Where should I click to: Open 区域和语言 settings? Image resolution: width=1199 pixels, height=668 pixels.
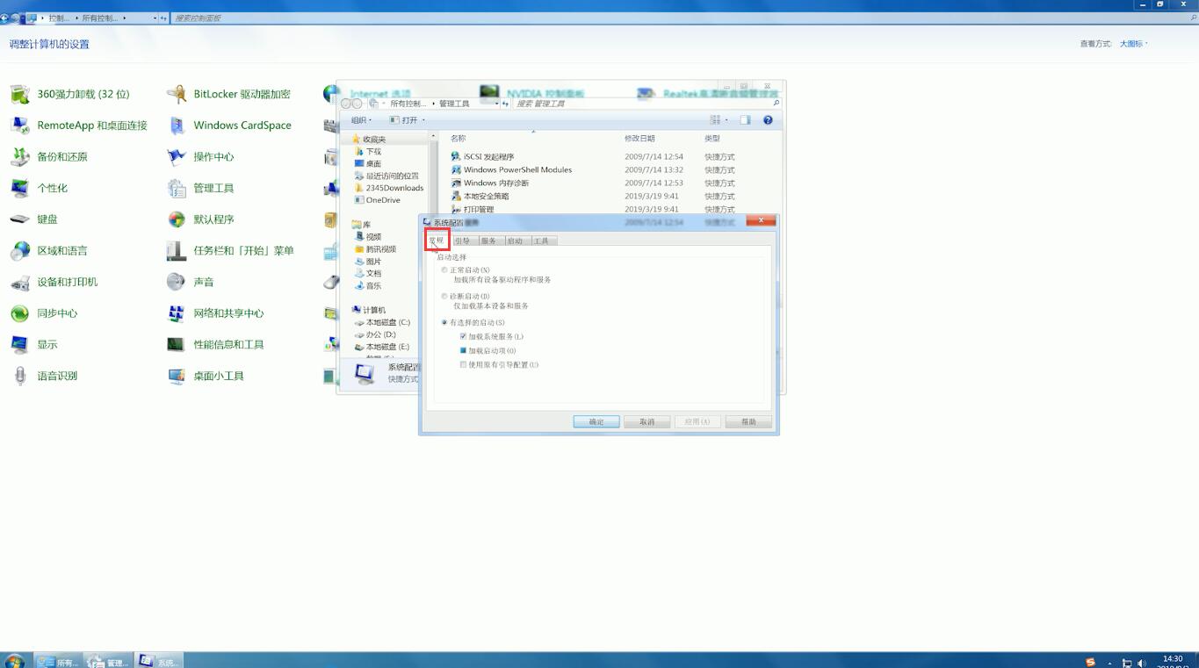point(49,251)
